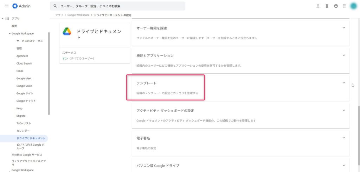Open その他の Google サービス
Image resolution: width=360 pixels, height=172 pixels.
point(27,155)
